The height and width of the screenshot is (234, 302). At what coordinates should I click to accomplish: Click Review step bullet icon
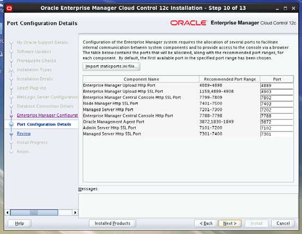click(11, 134)
